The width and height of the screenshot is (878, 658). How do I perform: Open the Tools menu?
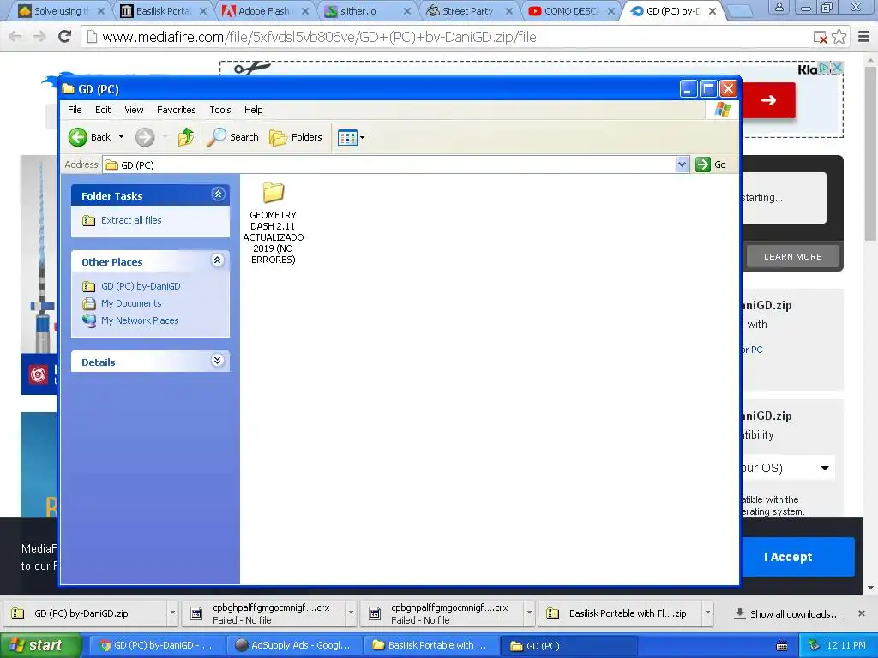220,110
